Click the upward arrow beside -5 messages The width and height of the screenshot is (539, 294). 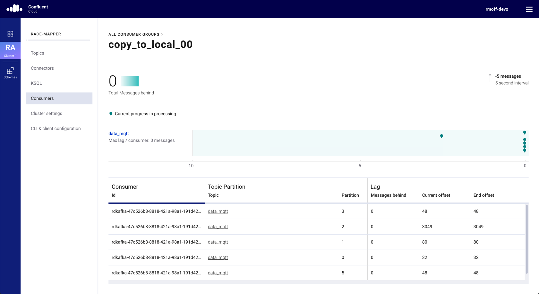pyautogui.click(x=490, y=78)
